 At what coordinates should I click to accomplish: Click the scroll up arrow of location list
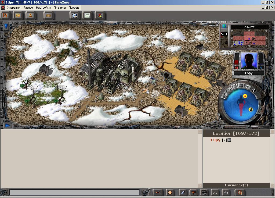tap(272, 132)
